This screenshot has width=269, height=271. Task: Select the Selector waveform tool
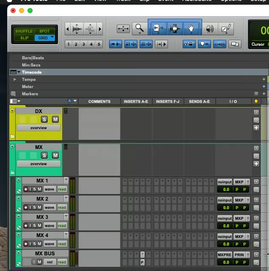click(175, 28)
